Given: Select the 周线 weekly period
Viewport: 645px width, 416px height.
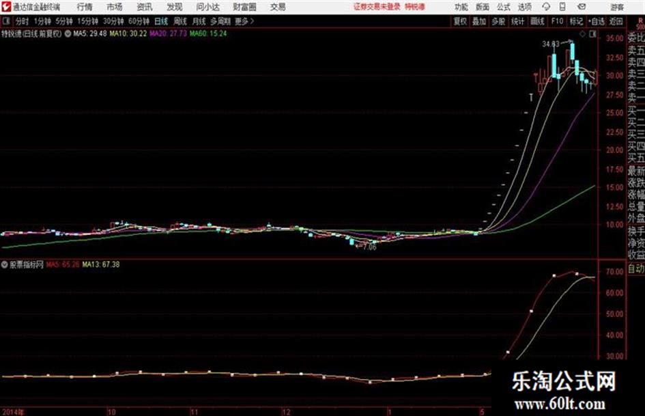Looking at the screenshot, I should tap(180, 21).
